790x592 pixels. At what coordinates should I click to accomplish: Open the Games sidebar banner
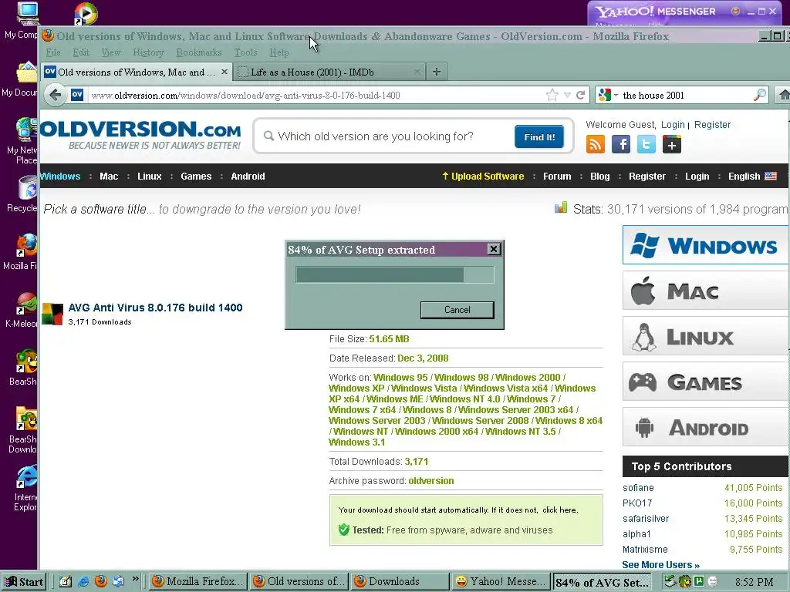[x=706, y=382]
